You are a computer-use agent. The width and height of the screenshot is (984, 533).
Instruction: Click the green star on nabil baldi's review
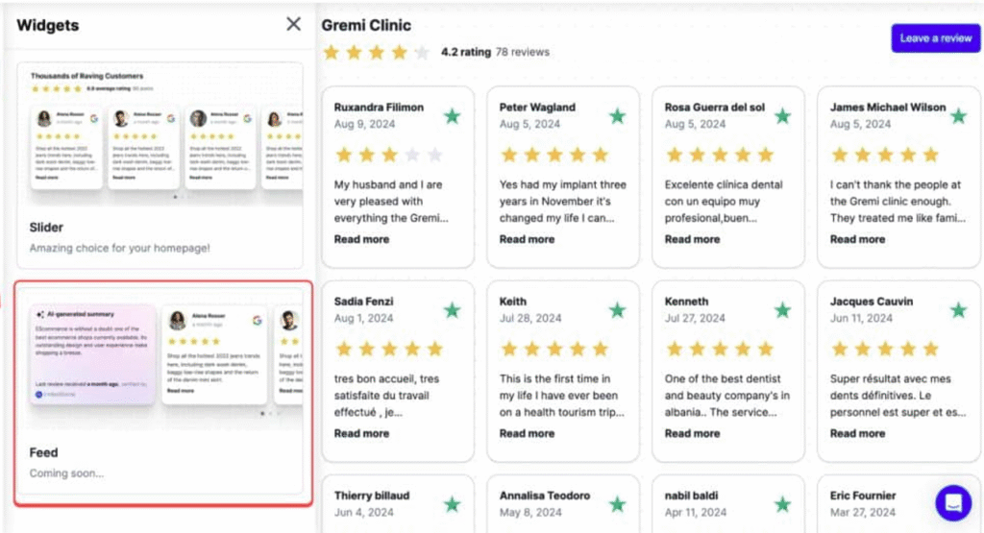coord(782,504)
